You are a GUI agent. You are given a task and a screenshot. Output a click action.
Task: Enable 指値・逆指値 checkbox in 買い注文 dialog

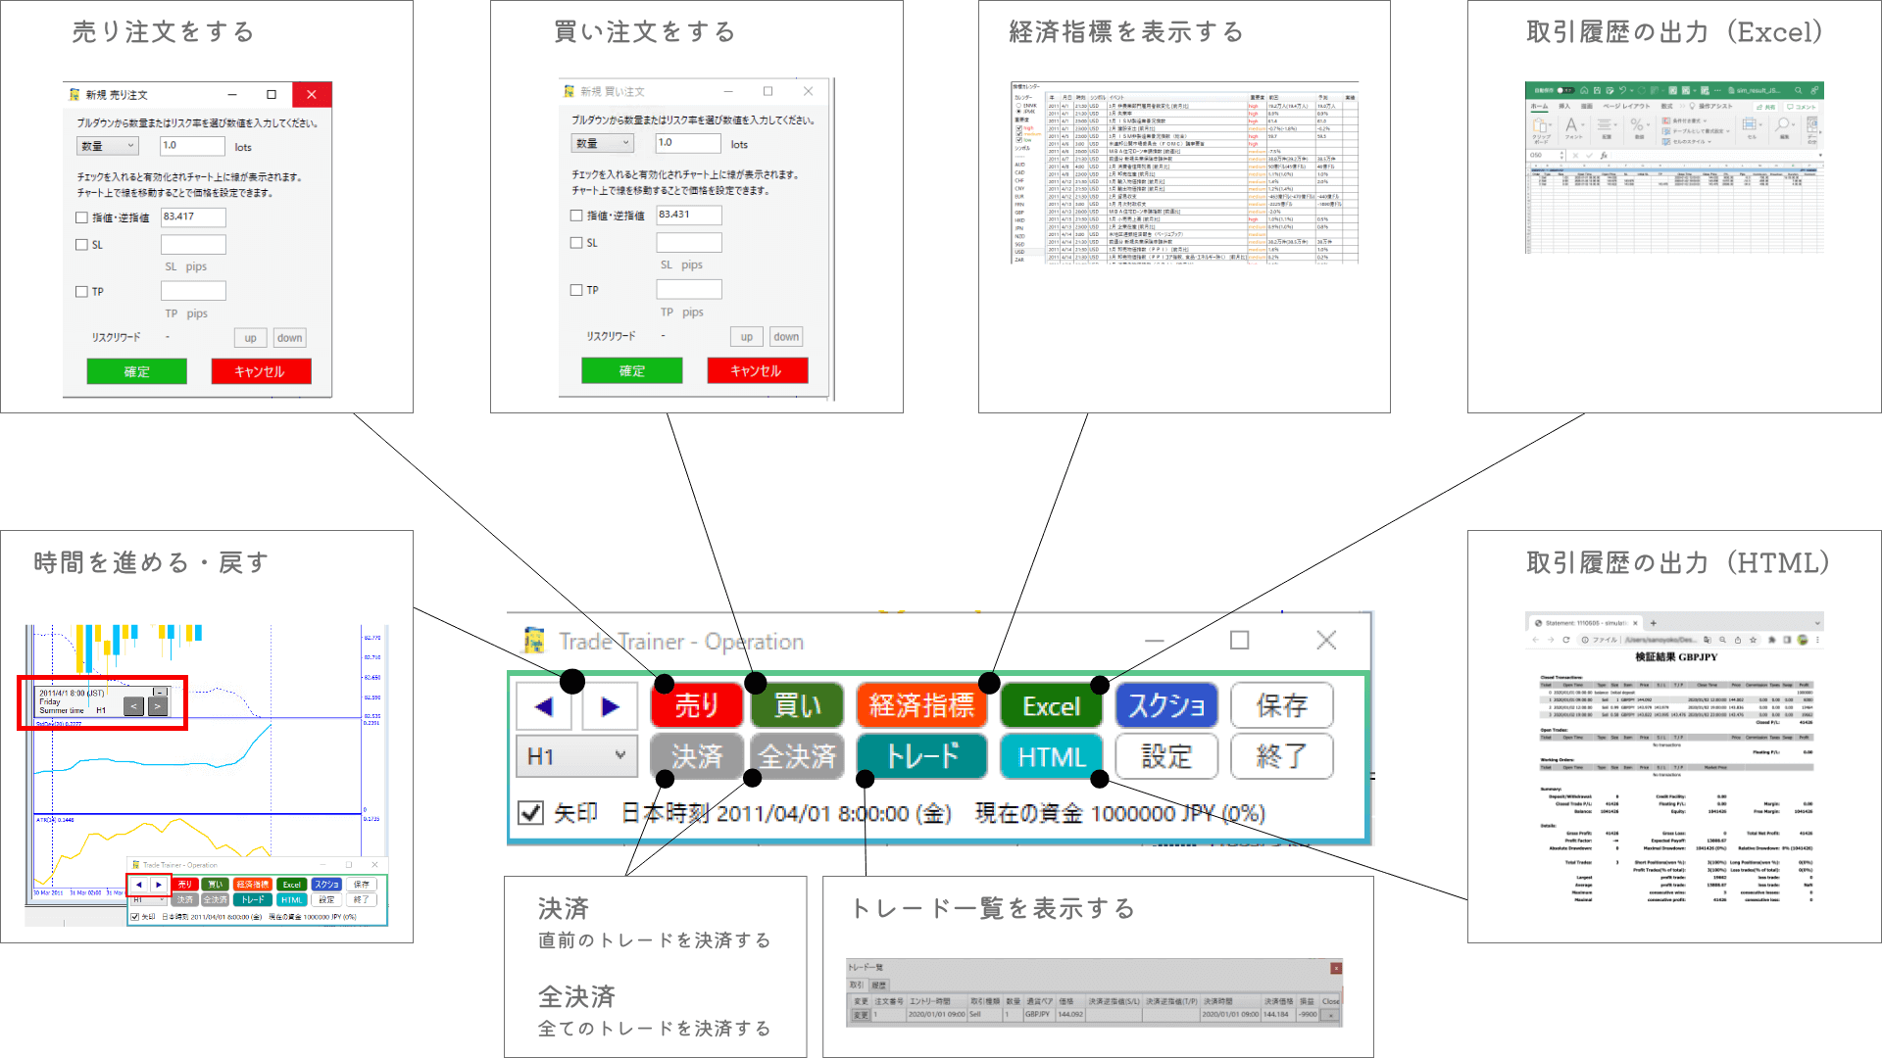click(576, 216)
